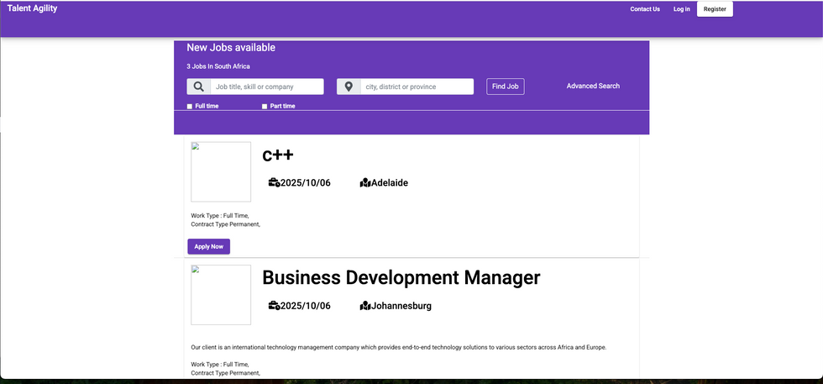The height and width of the screenshot is (384, 823).
Task: Click the location pin icon
Action: pyautogui.click(x=349, y=87)
